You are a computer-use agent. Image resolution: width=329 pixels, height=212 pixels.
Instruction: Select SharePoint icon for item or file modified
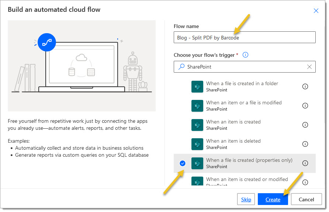(197, 106)
